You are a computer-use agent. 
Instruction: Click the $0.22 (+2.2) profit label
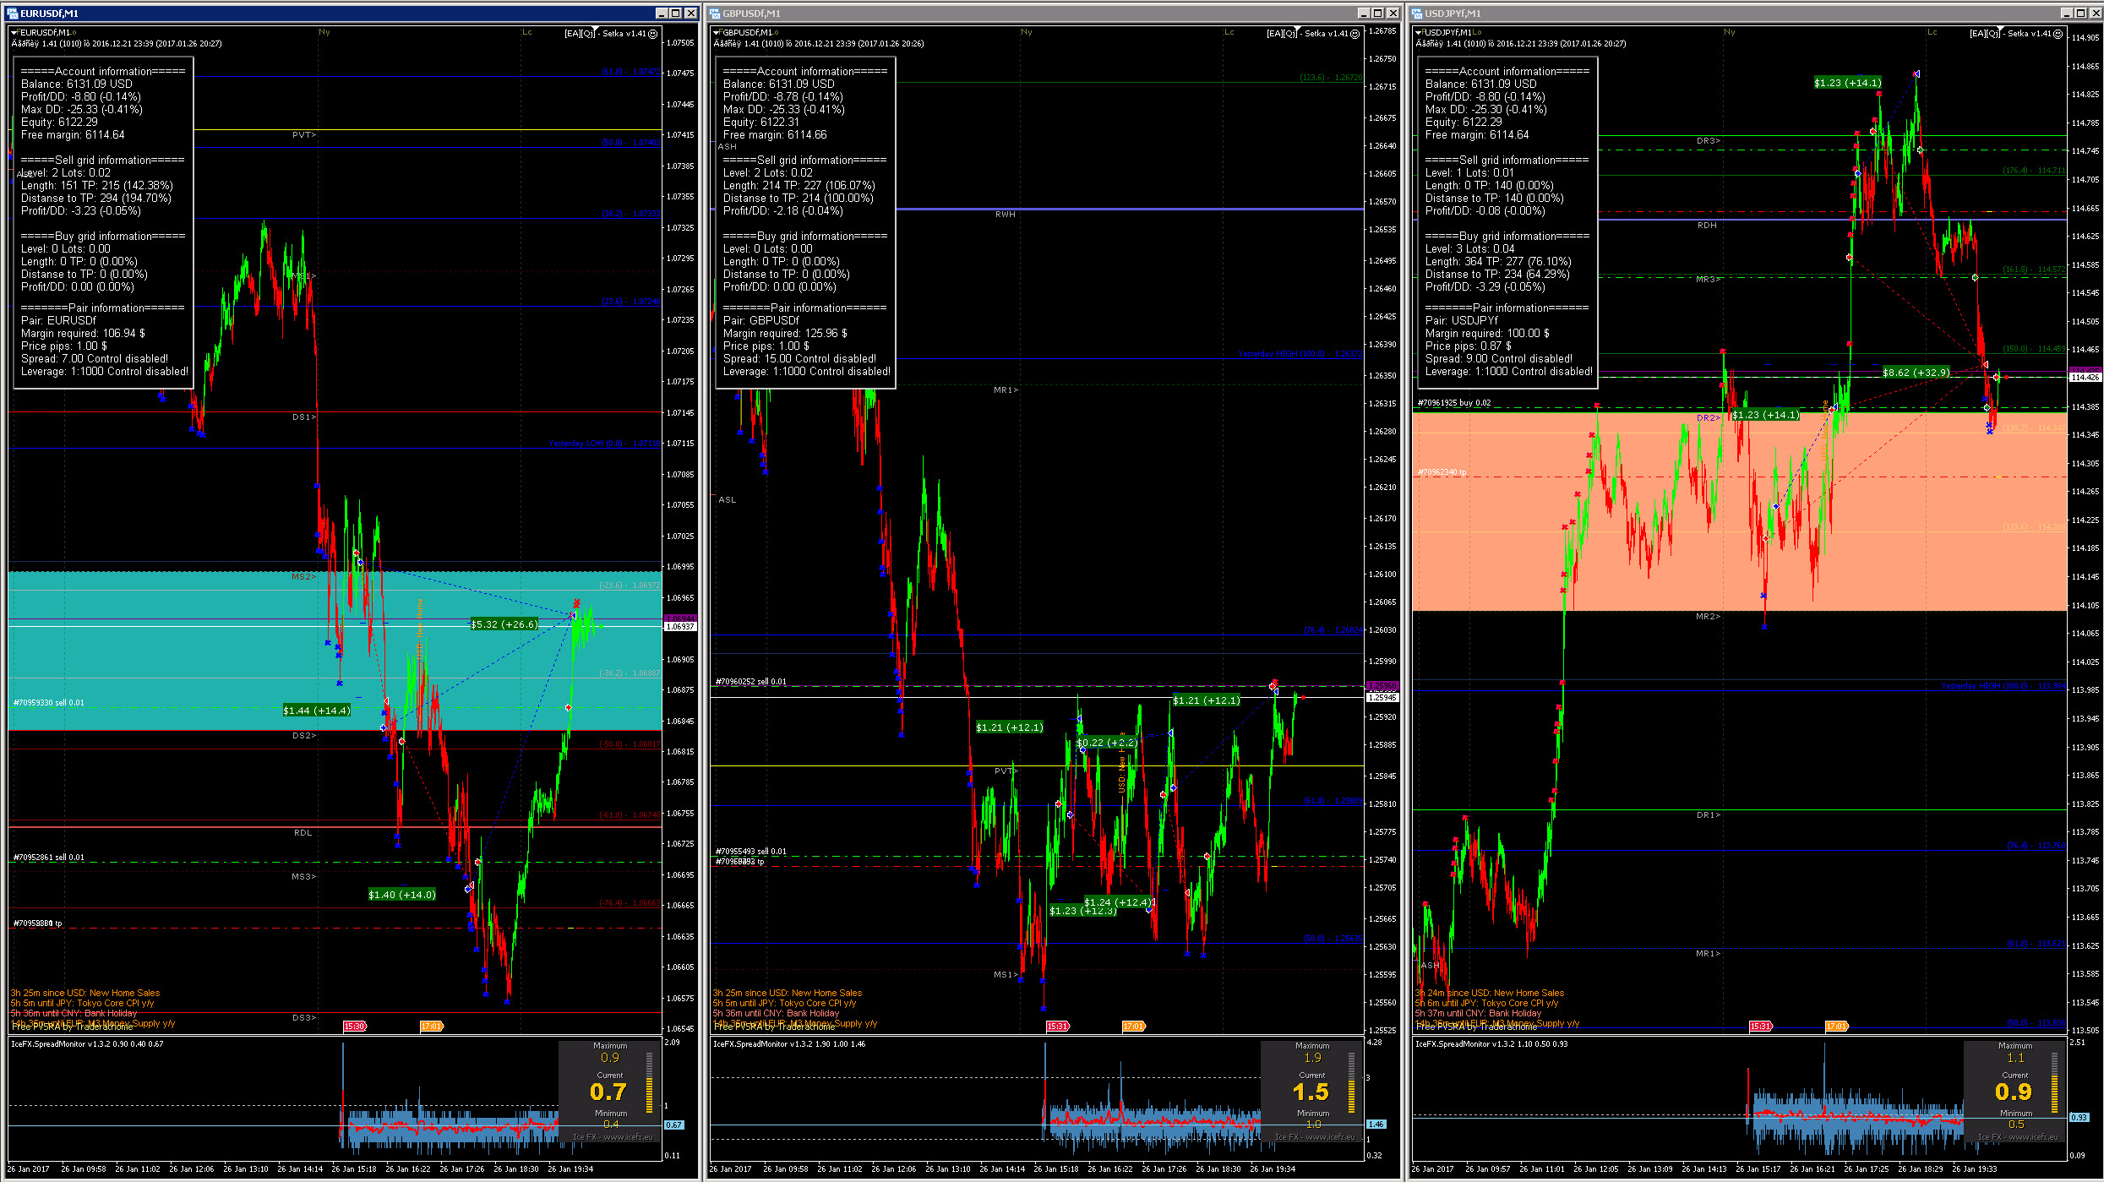tap(1106, 743)
